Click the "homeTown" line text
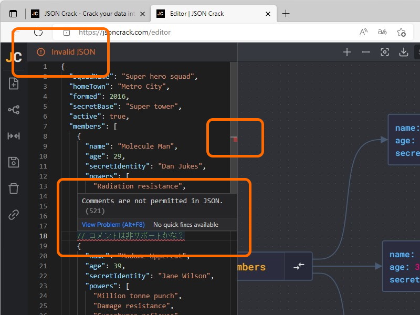420x315 pixels. point(119,87)
